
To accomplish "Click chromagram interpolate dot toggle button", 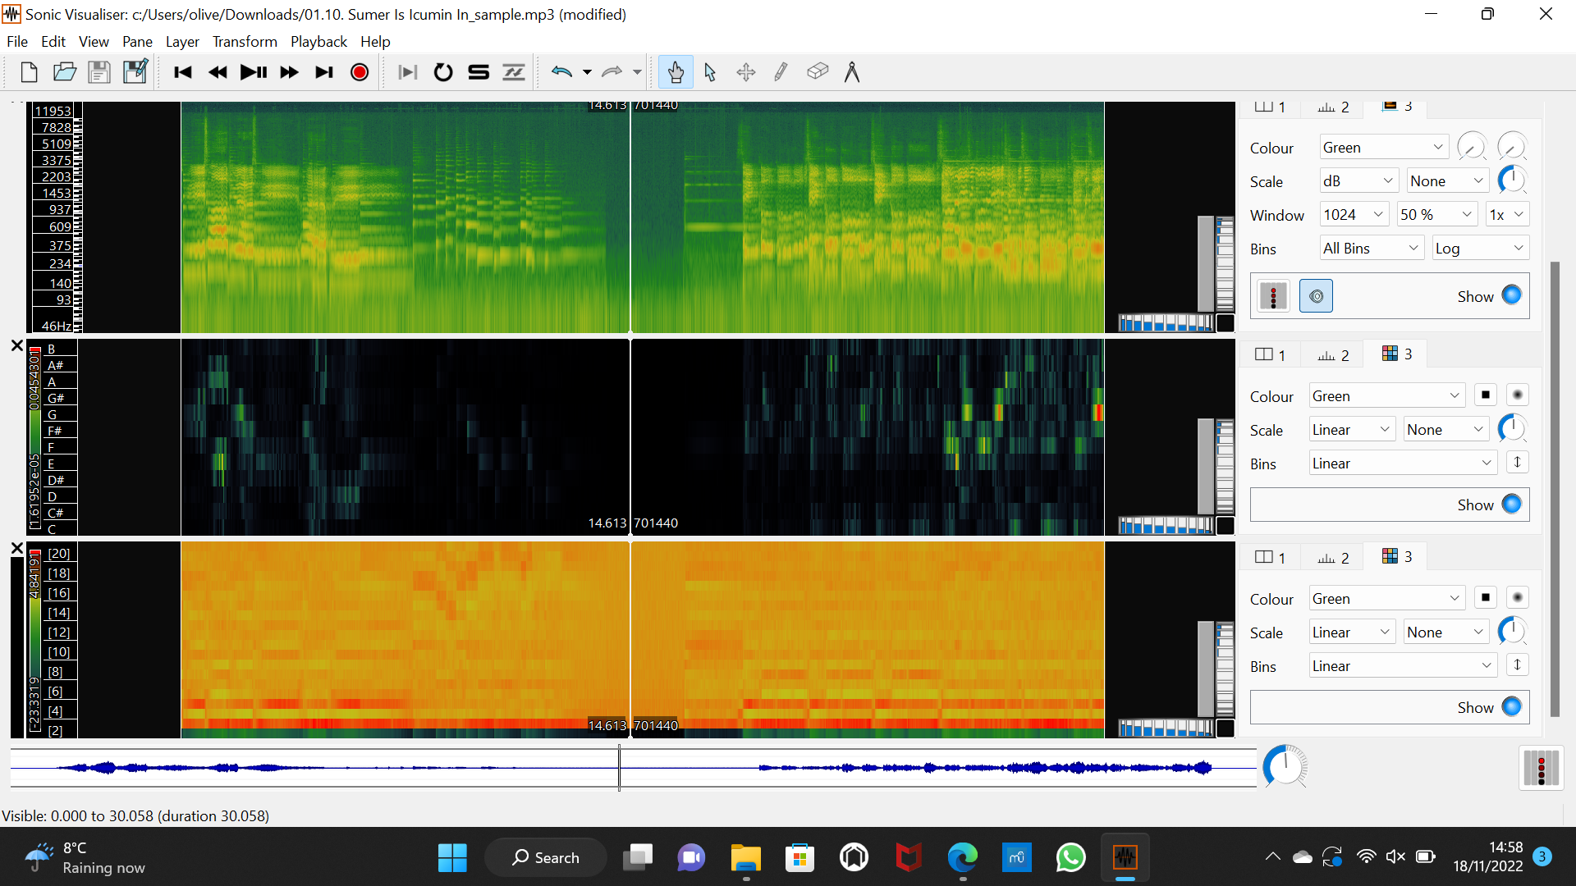I will click(1517, 395).
